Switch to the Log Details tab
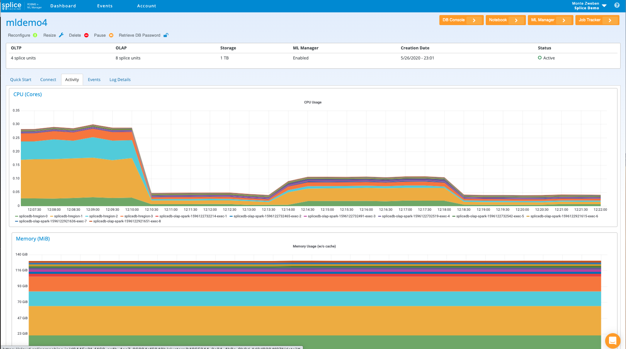Screen dimensions: 626x349 [x=120, y=80]
